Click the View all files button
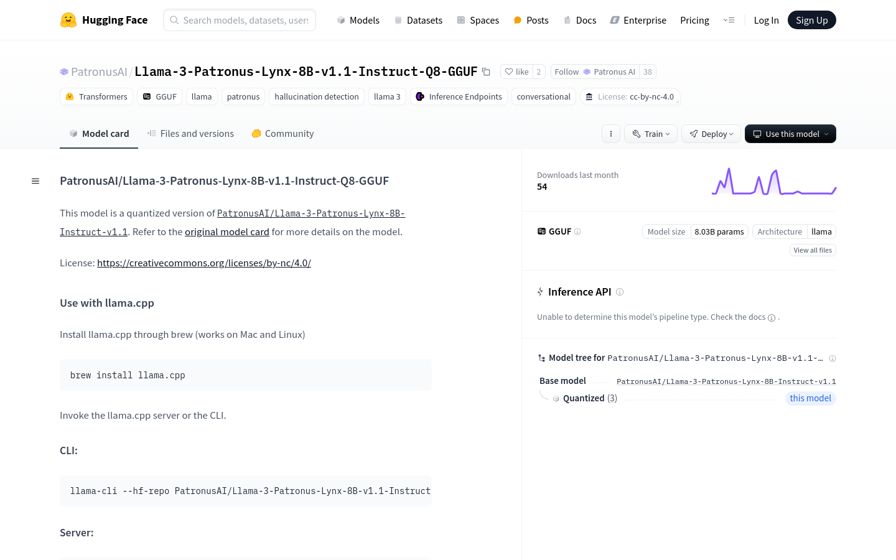The image size is (896, 560). (813, 250)
